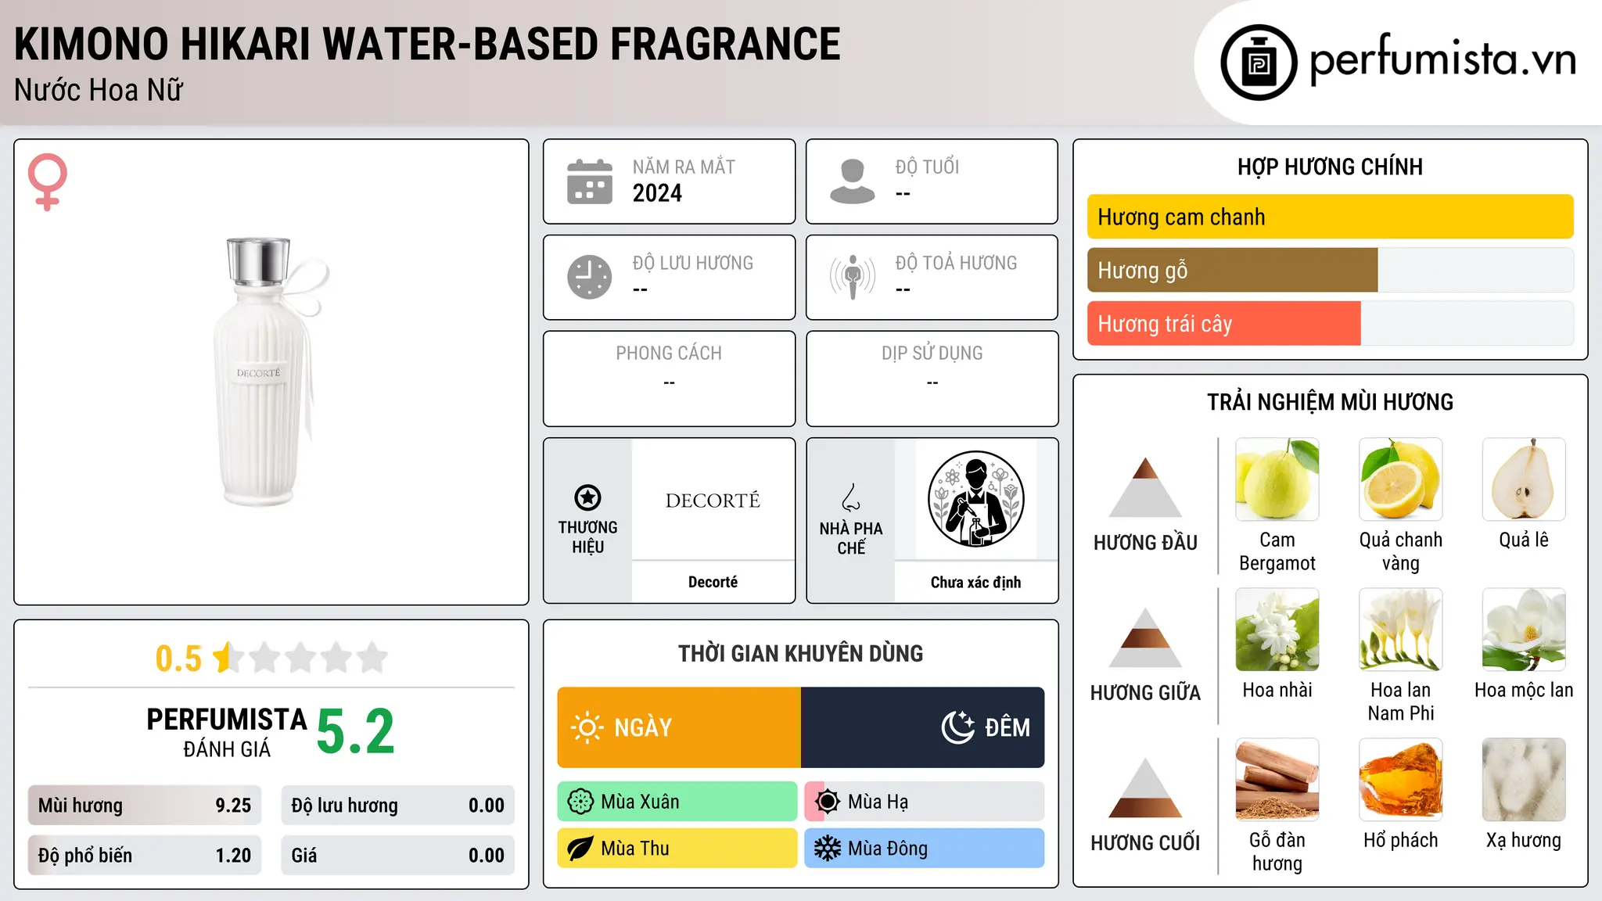
Task: Click the Độ lưu hương 0.00 score row
Action: [x=397, y=806]
